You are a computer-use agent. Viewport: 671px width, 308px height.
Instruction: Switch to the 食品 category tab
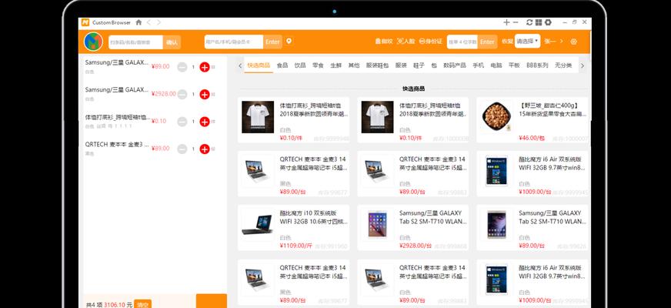[282, 65]
